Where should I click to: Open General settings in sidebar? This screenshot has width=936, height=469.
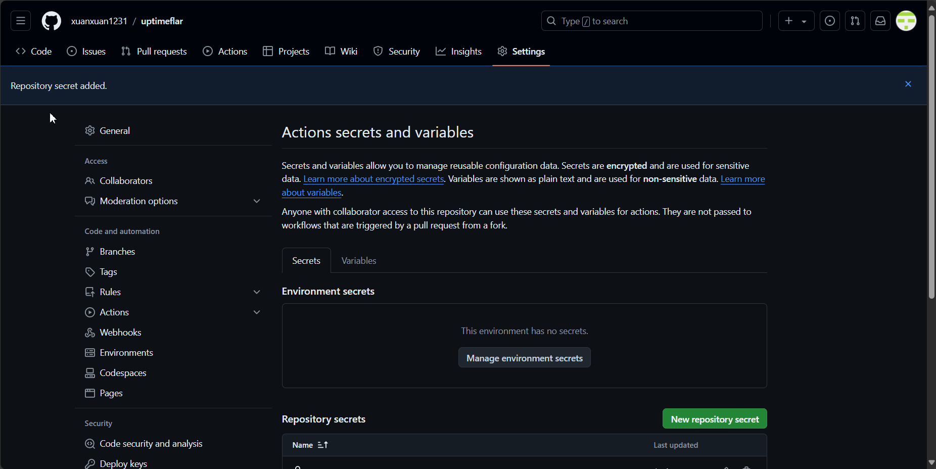pyautogui.click(x=173, y=130)
